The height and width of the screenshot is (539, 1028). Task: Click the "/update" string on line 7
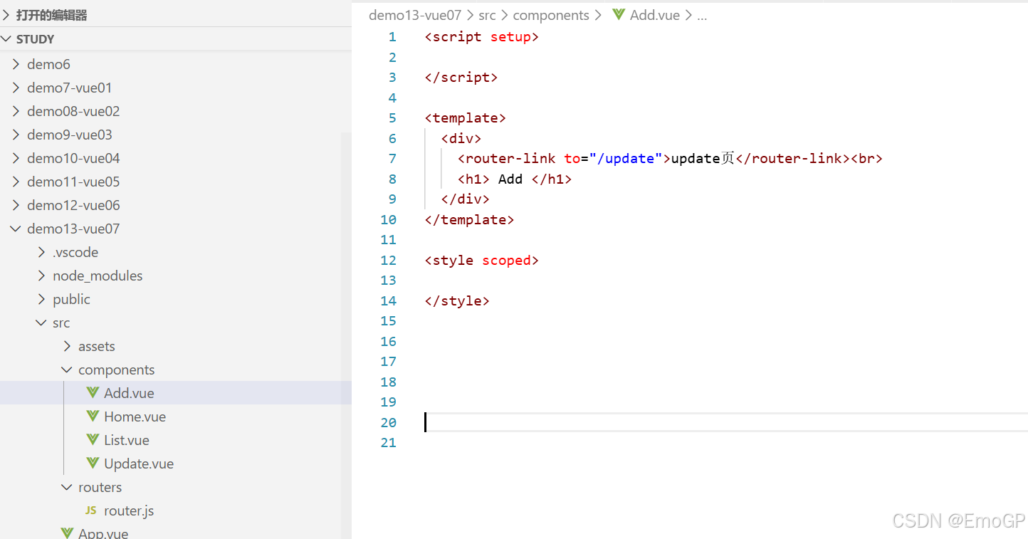pos(626,159)
